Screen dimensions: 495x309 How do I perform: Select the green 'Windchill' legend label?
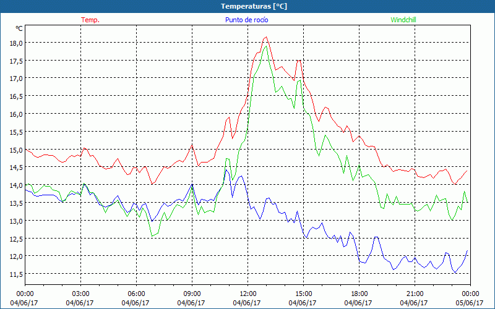pyautogui.click(x=403, y=20)
